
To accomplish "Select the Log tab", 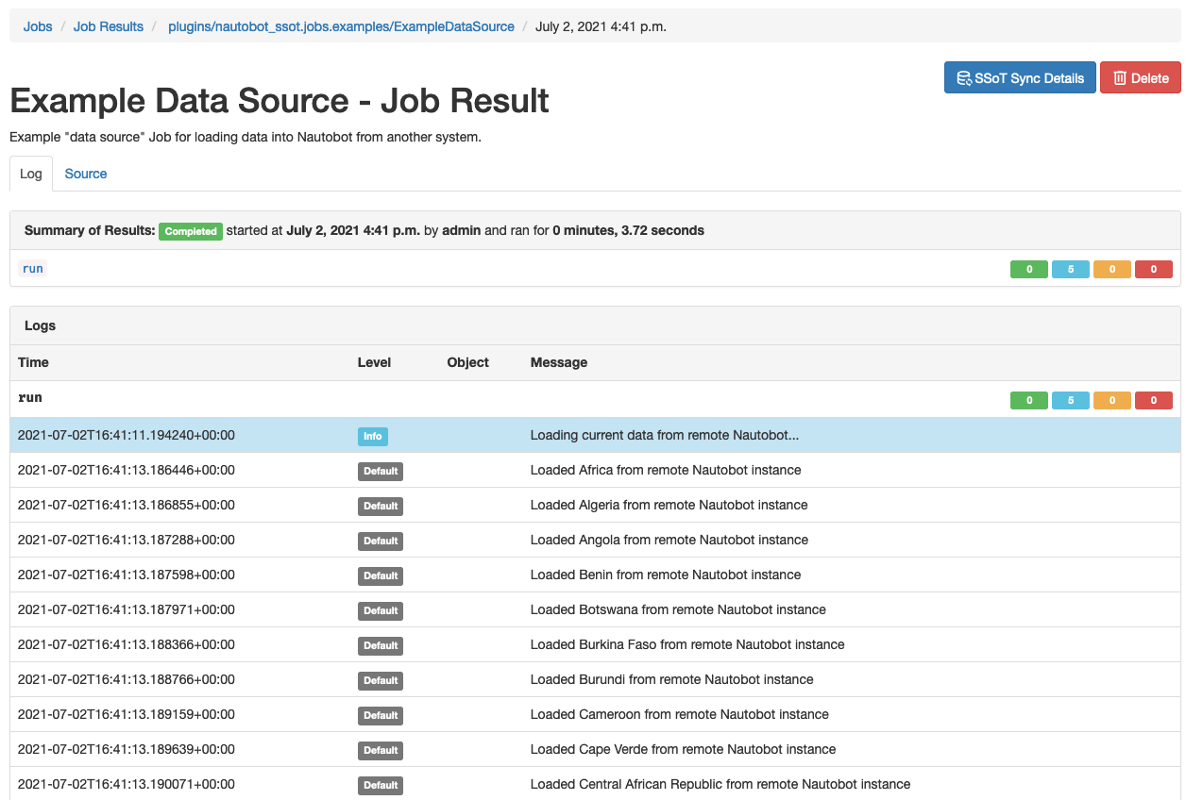I will (x=30, y=174).
